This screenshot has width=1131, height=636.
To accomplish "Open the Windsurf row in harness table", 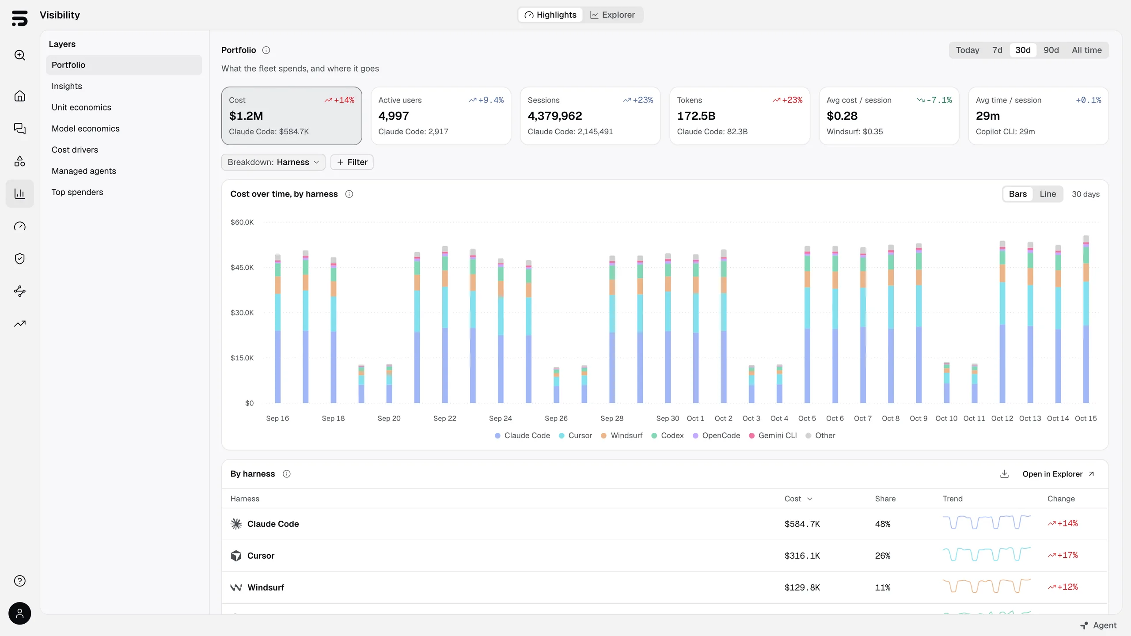I will pyautogui.click(x=665, y=587).
